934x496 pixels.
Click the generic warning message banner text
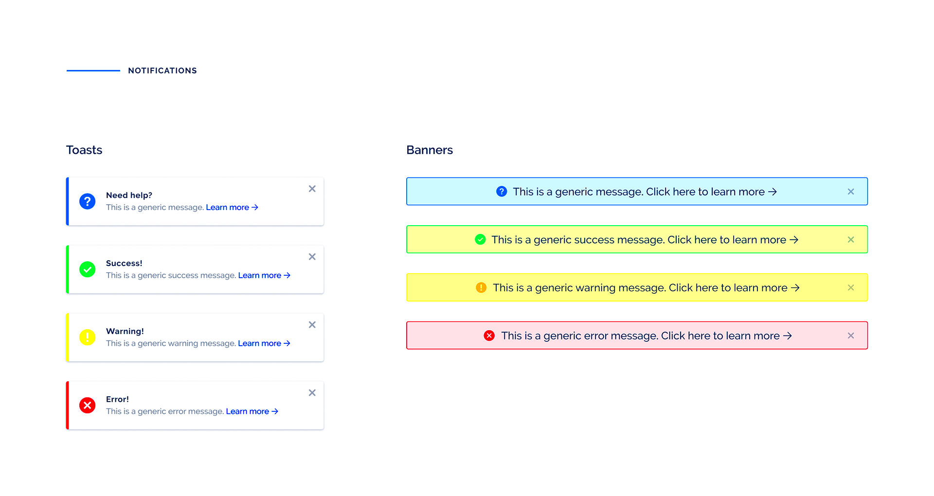[647, 288]
